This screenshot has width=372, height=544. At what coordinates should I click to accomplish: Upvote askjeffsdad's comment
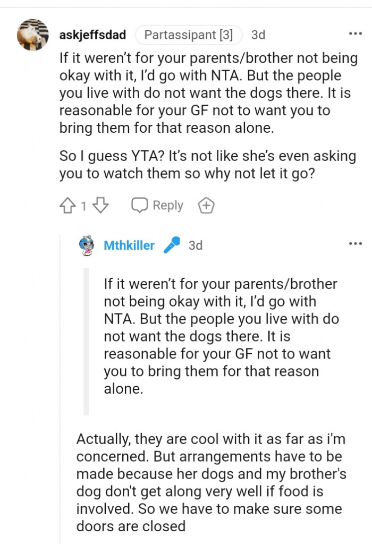point(69,205)
